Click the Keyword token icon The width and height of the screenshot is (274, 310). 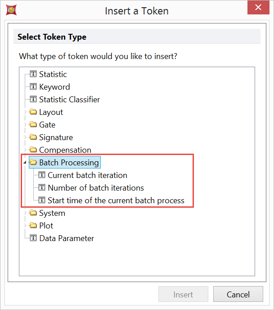tap(33, 87)
